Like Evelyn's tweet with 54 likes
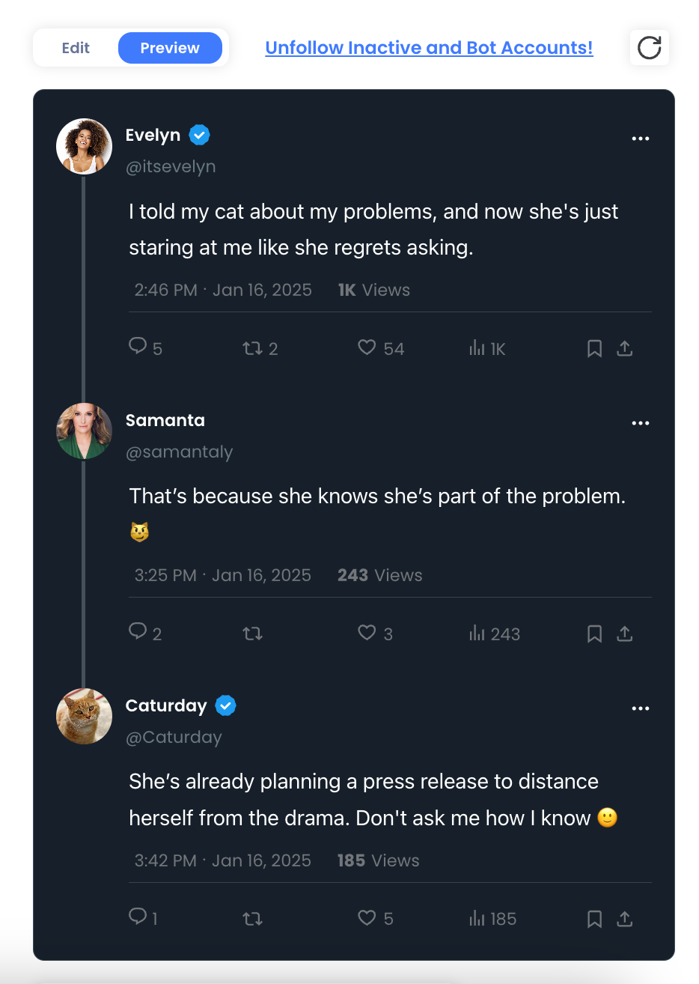 [x=367, y=347]
